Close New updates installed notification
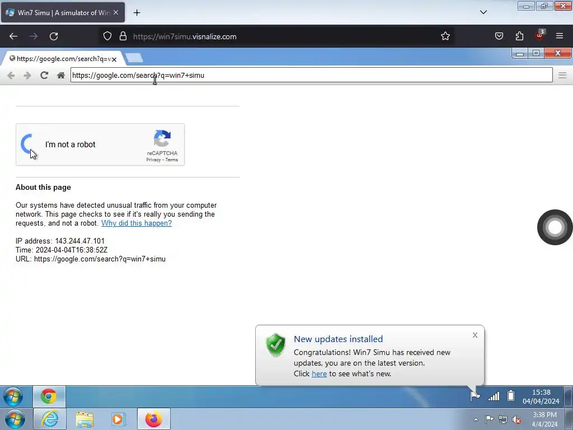 click(475, 335)
